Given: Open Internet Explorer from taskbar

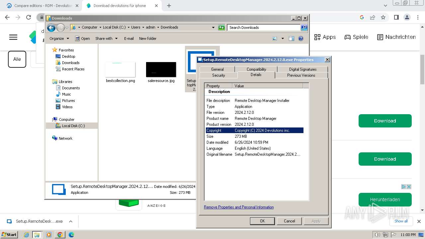Looking at the screenshot, I should click(x=27, y=235).
